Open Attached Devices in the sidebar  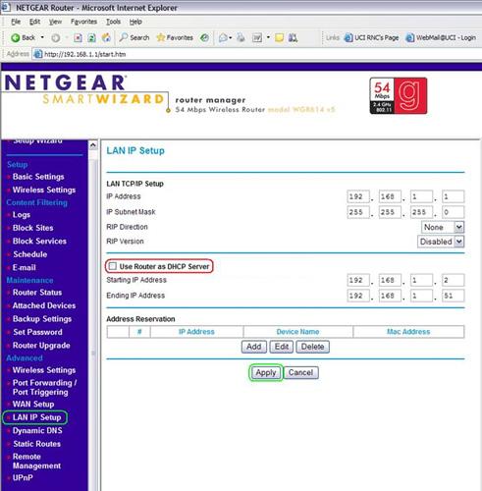click(44, 305)
